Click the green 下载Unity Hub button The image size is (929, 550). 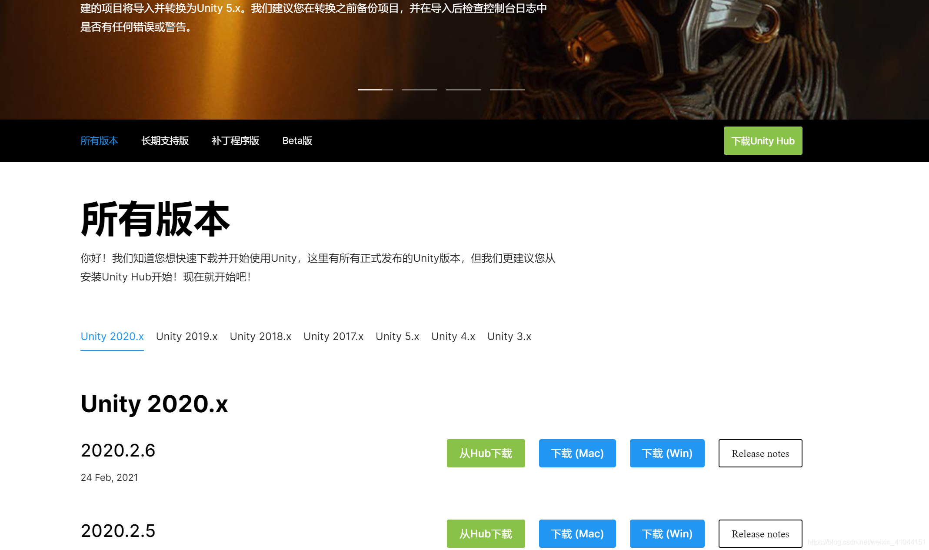tap(763, 141)
